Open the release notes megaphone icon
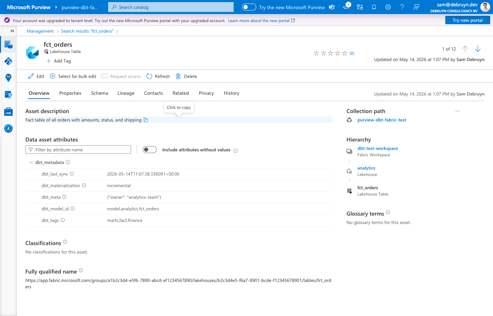Image resolution: width=493 pixels, height=316 pixels. click(x=346, y=7)
